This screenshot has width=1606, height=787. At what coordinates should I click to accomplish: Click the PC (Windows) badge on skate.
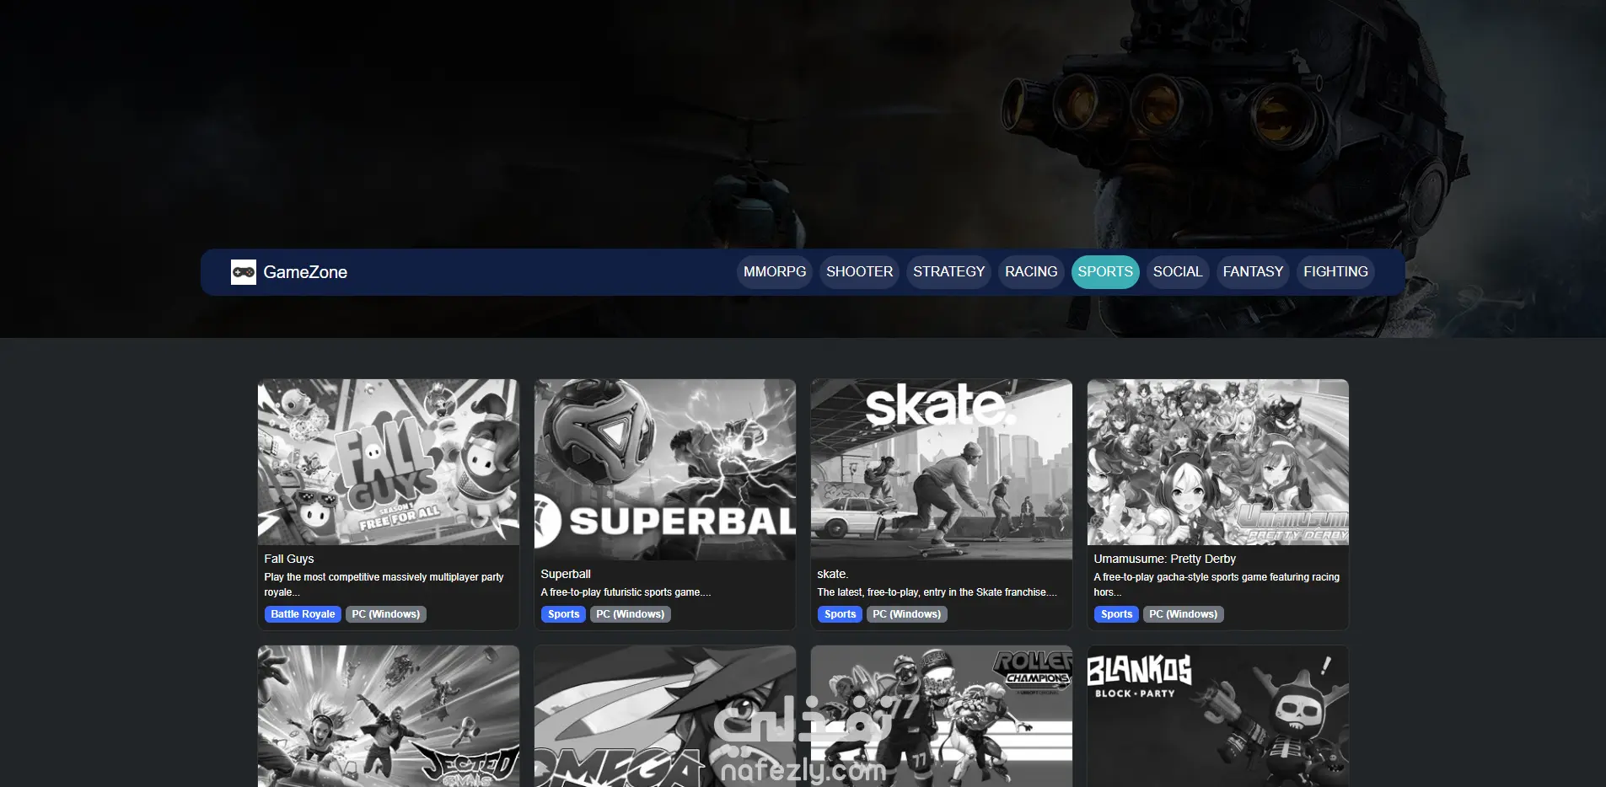[907, 614]
